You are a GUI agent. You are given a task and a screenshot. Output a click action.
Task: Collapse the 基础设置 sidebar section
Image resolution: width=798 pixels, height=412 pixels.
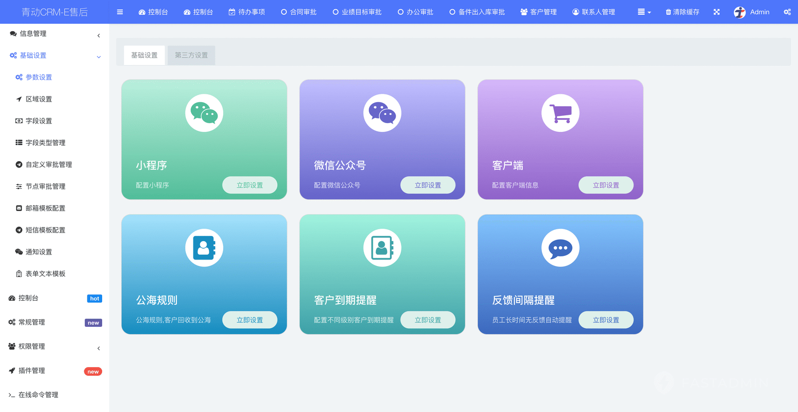[55, 55]
